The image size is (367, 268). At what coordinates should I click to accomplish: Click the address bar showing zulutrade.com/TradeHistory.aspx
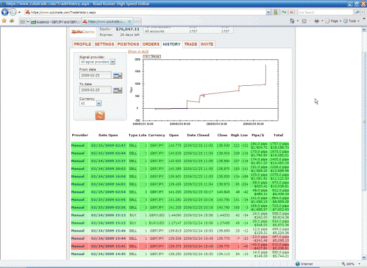click(x=146, y=12)
